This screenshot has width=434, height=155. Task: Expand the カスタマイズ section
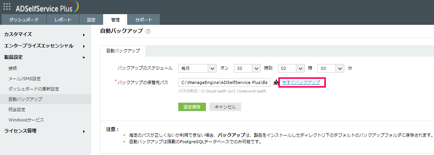[45, 34]
